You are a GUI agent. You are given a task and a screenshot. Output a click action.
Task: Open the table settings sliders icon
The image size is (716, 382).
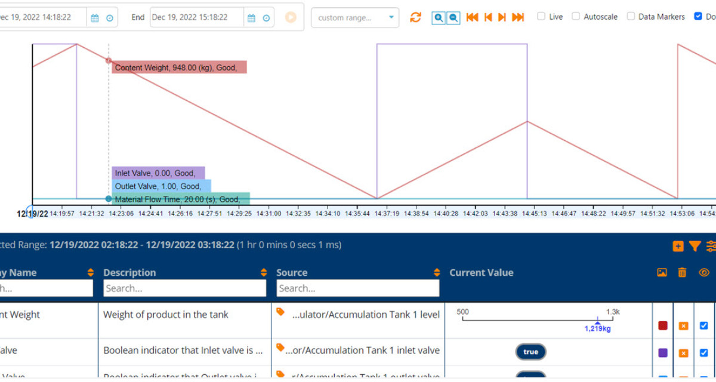pyautogui.click(x=711, y=246)
